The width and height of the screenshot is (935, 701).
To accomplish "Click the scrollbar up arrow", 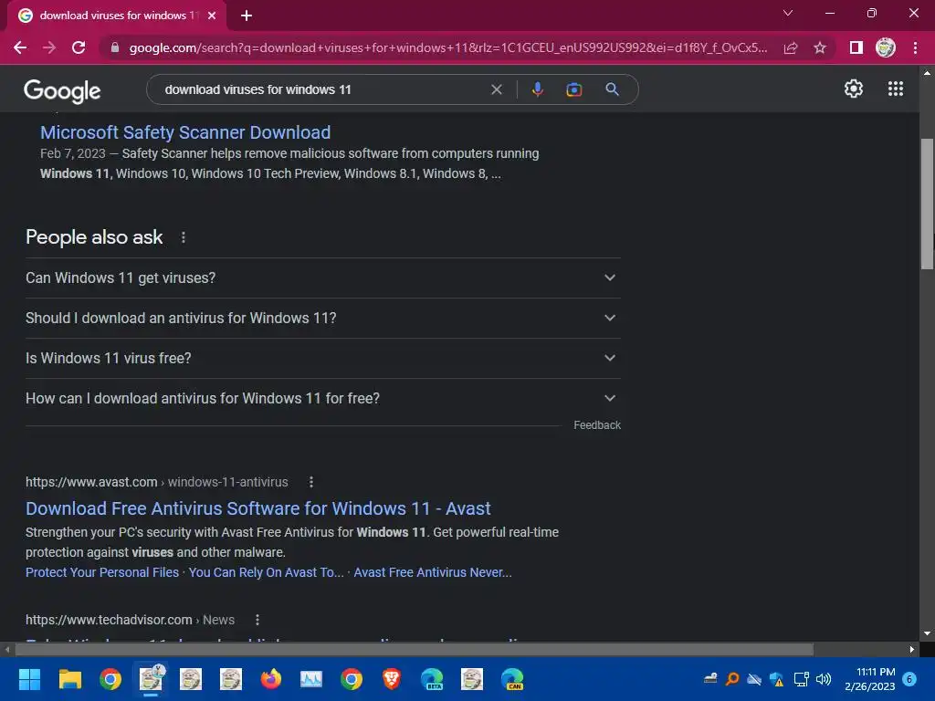I will [x=927, y=72].
